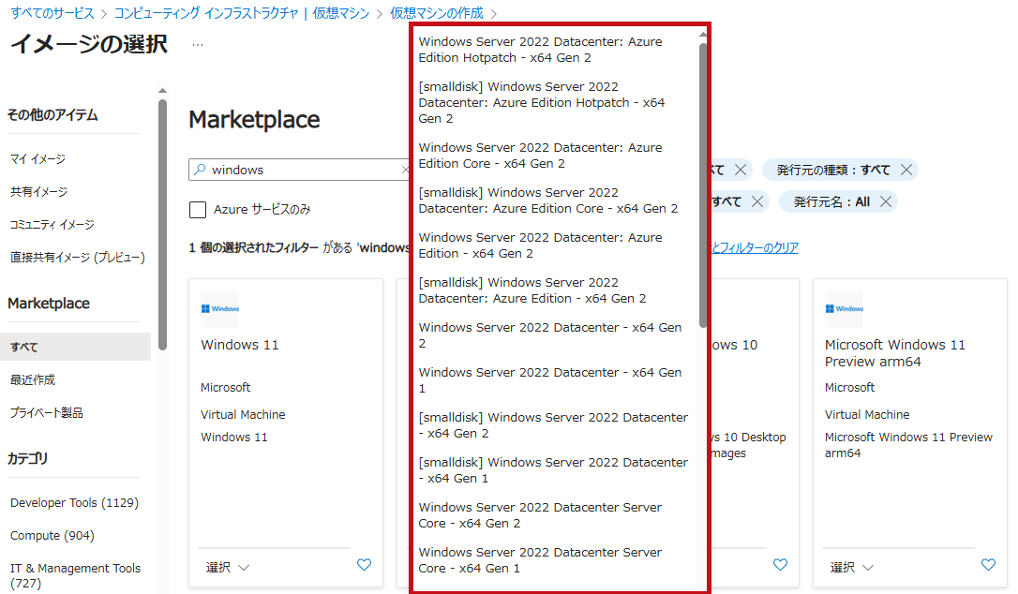Choose [smalldisk] Windows Server 2022 Datacenter - x64 Gen 2

[554, 424]
